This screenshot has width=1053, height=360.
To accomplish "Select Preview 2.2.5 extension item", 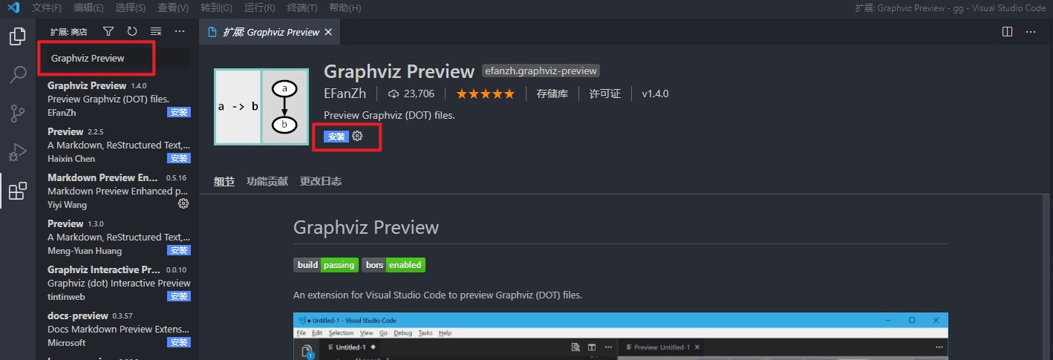I will (x=117, y=145).
